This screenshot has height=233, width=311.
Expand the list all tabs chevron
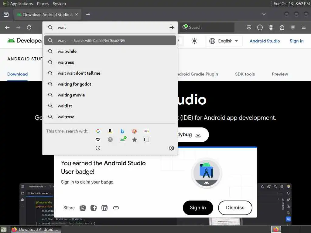[x=264, y=14]
